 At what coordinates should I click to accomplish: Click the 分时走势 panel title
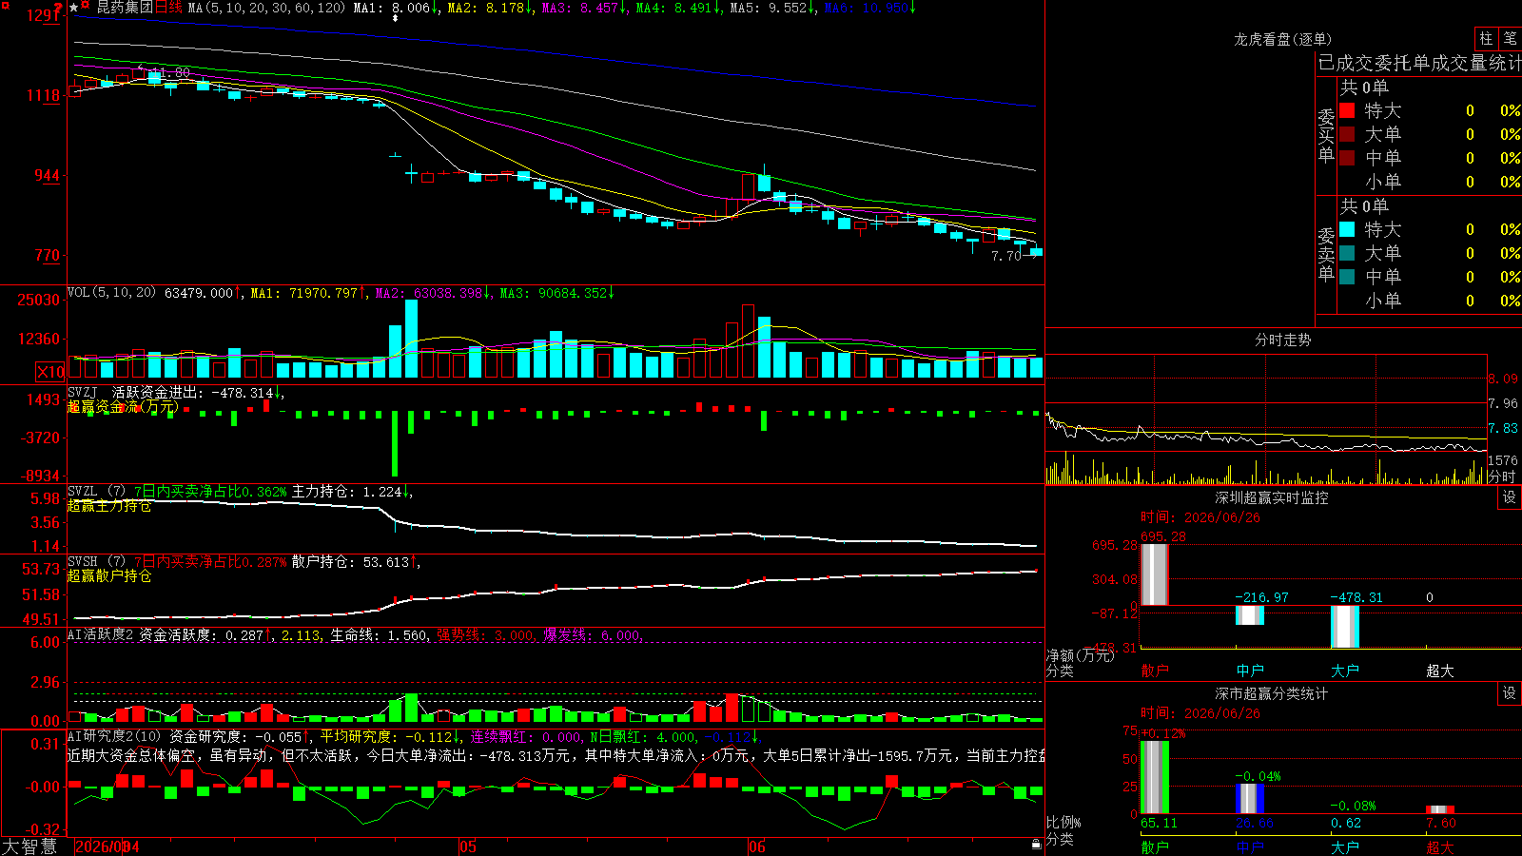pyautogui.click(x=1283, y=340)
